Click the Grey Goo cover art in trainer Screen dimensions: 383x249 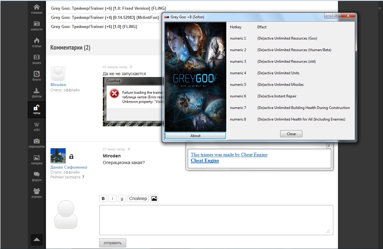tap(196, 77)
